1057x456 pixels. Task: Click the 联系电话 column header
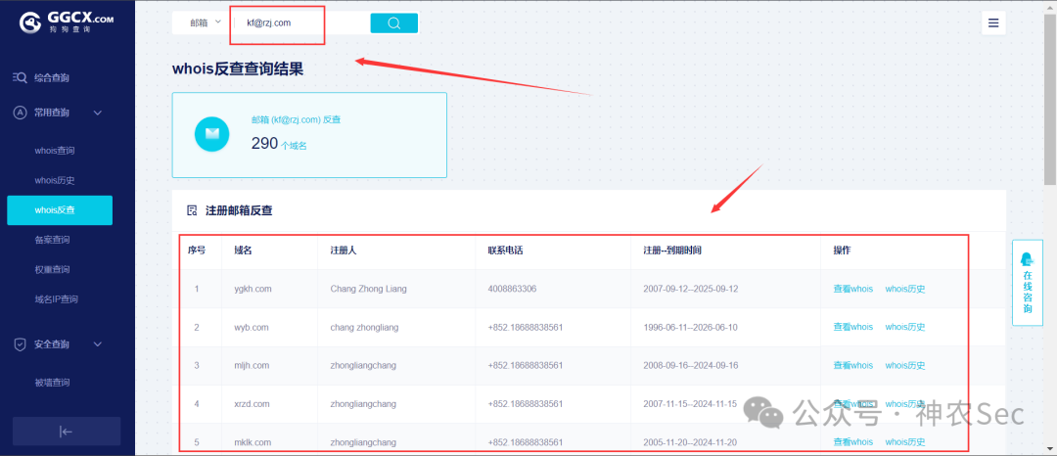click(x=505, y=250)
